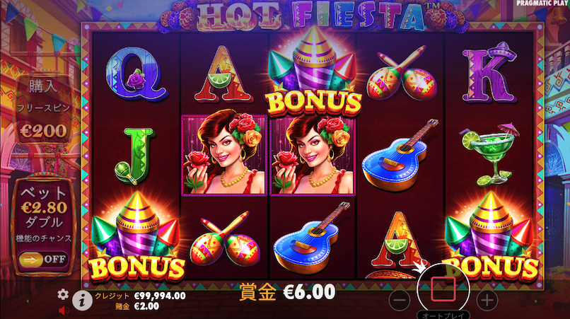The width and height of the screenshot is (570, 319).
Task: Click the blue guitar in fourth reel
Action: pyautogui.click(x=400, y=156)
